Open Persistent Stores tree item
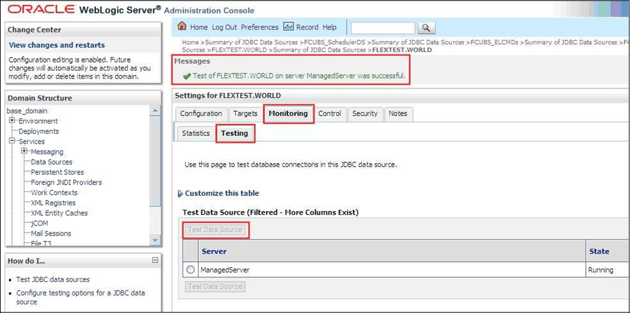The image size is (636, 322). point(58,172)
